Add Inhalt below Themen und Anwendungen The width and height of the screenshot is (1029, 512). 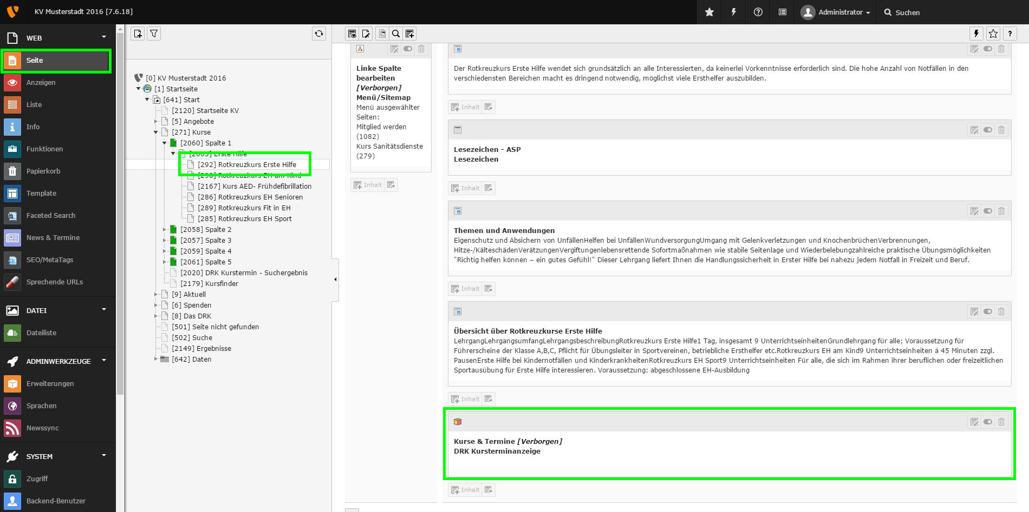tap(465, 289)
